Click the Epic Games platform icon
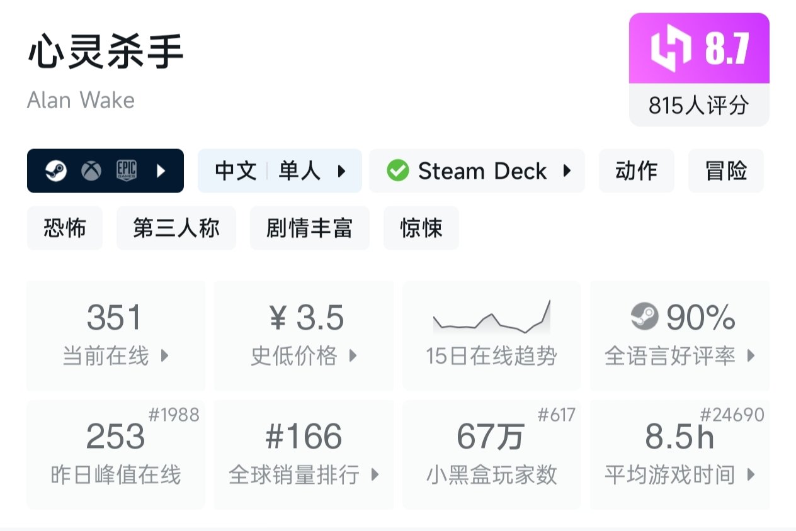796x531 pixels. 127,170
